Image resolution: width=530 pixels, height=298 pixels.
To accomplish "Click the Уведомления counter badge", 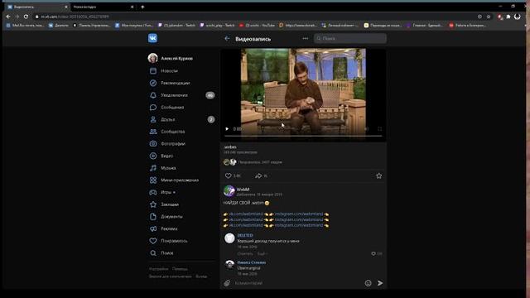I will (x=210, y=95).
